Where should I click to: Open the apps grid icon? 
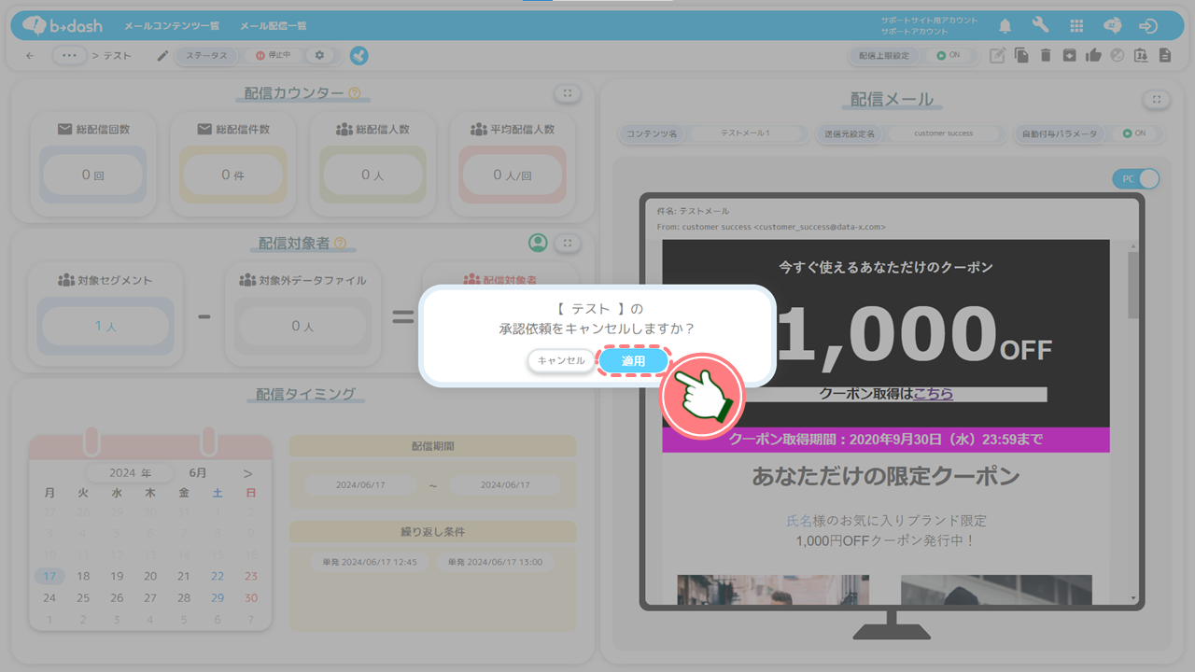click(x=1076, y=26)
